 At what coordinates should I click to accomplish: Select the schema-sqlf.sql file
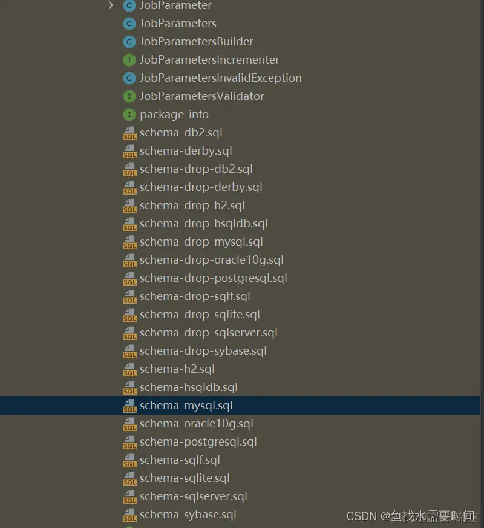(180, 460)
